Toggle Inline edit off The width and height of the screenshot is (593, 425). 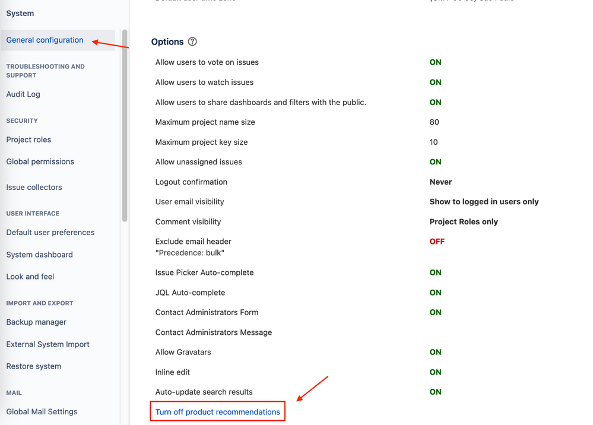[435, 372]
